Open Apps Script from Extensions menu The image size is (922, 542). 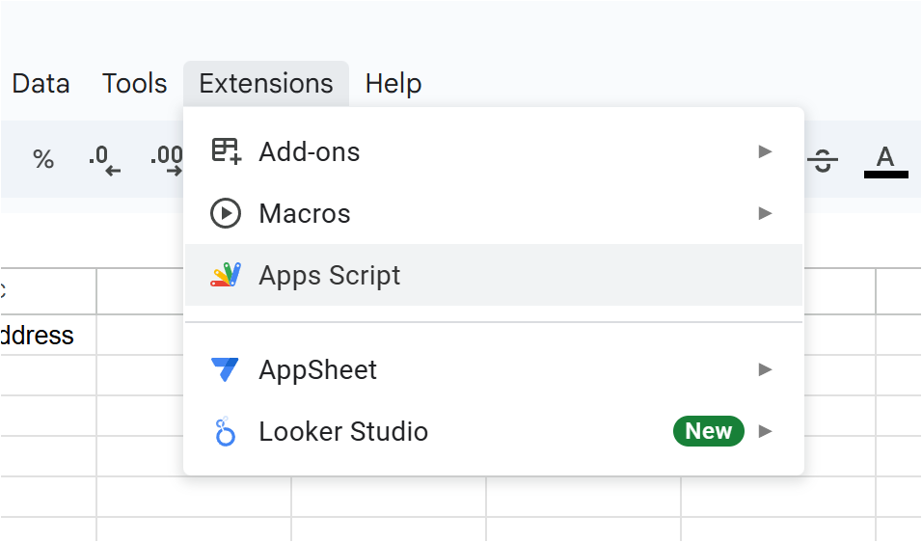click(494, 275)
